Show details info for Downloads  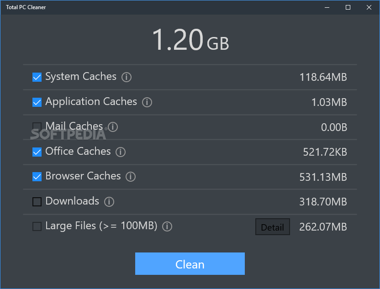tap(109, 202)
